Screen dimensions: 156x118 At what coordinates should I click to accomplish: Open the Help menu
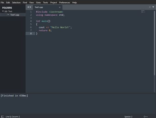pos(74,3)
